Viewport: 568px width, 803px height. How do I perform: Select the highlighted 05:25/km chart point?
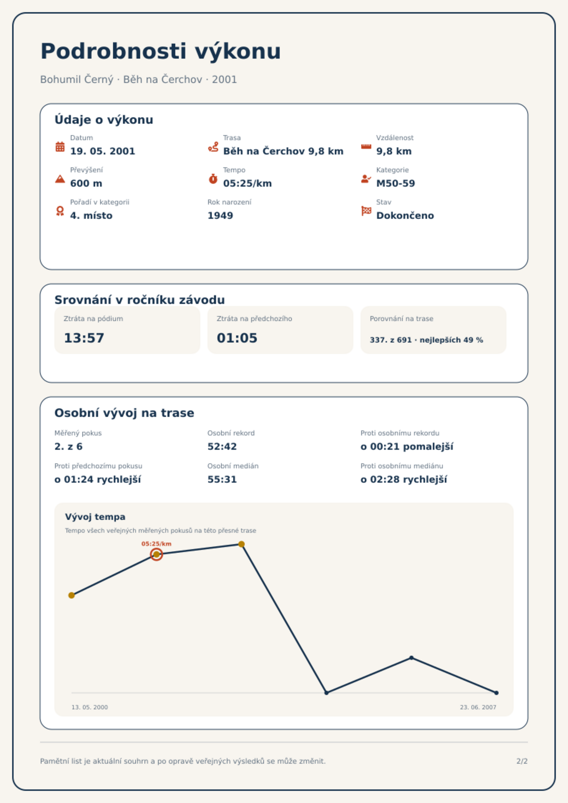click(156, 554)
